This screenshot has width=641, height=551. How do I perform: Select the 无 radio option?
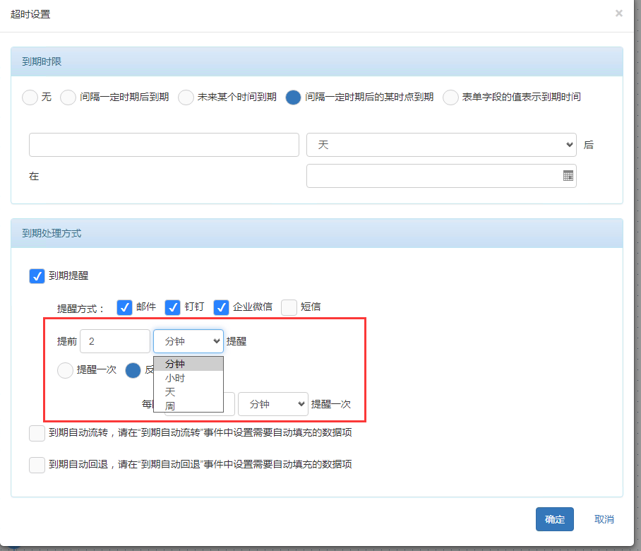tap(30, 97)
